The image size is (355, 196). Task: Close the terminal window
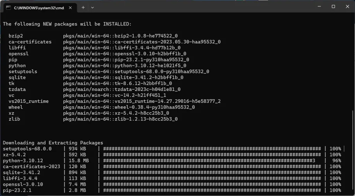coord(347,6)
